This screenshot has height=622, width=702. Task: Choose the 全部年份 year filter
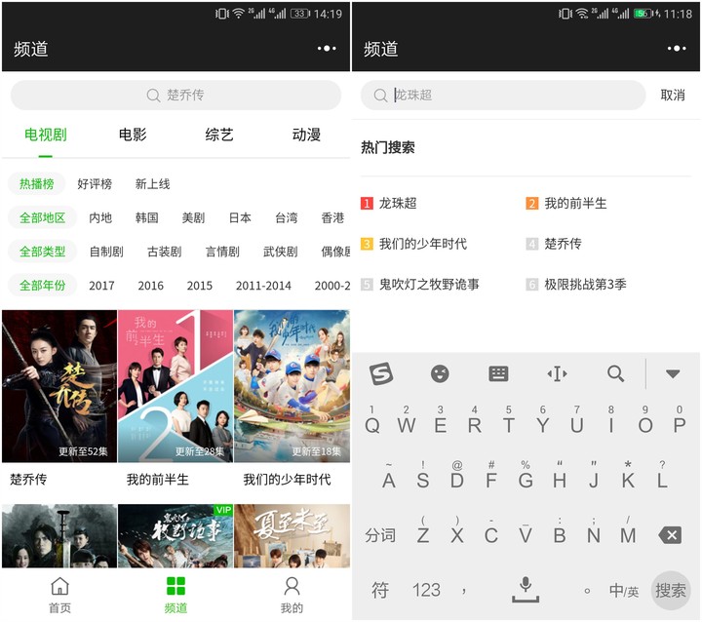tap(43, 285)
